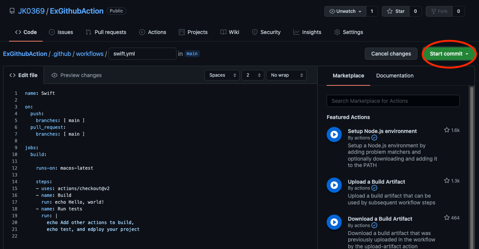Click editor line 'name: Swift'
The width and height of the screenshot is (479, 249).
[40, 93]
